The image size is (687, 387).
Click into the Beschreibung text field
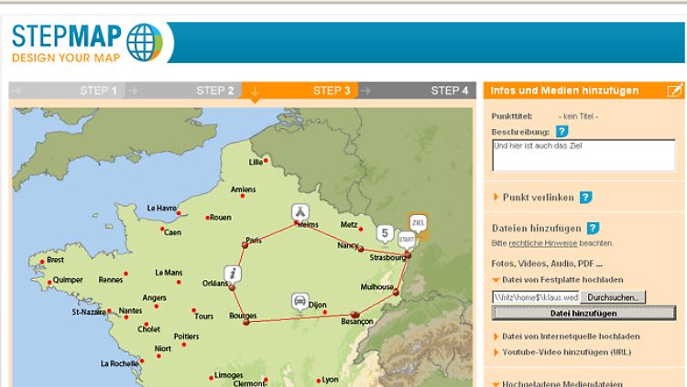click(583, 155)
